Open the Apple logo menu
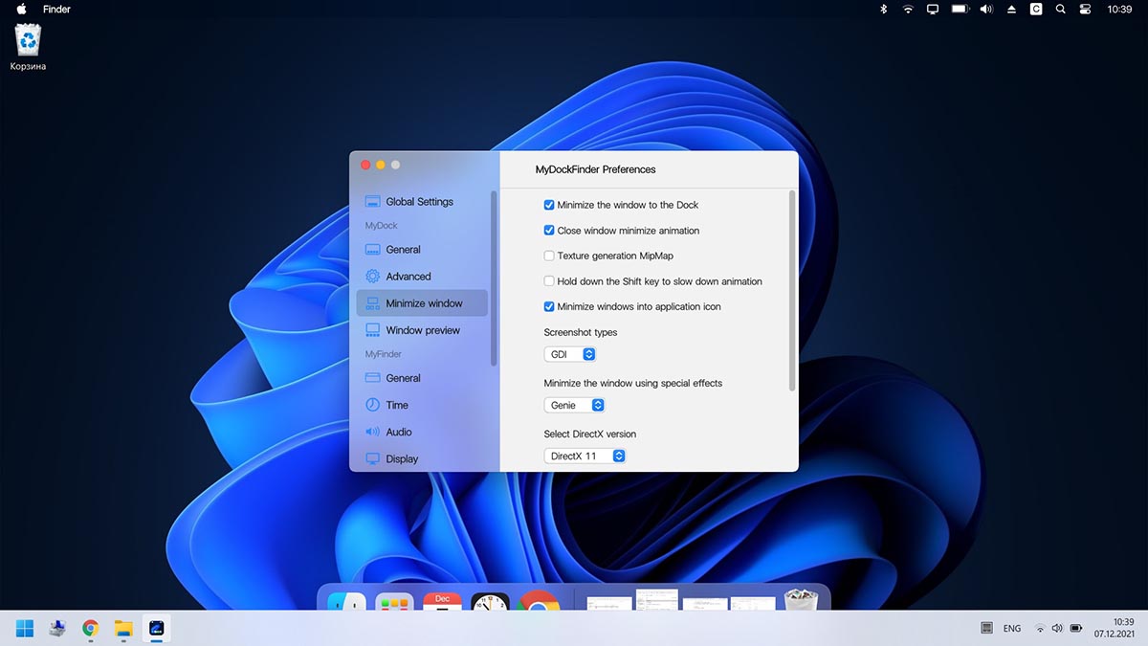 tap(21, 10)
